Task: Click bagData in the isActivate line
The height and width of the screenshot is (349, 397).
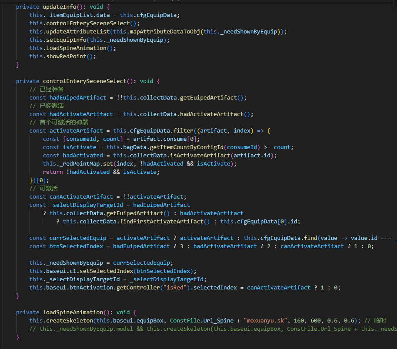Action: click(135, 147)
